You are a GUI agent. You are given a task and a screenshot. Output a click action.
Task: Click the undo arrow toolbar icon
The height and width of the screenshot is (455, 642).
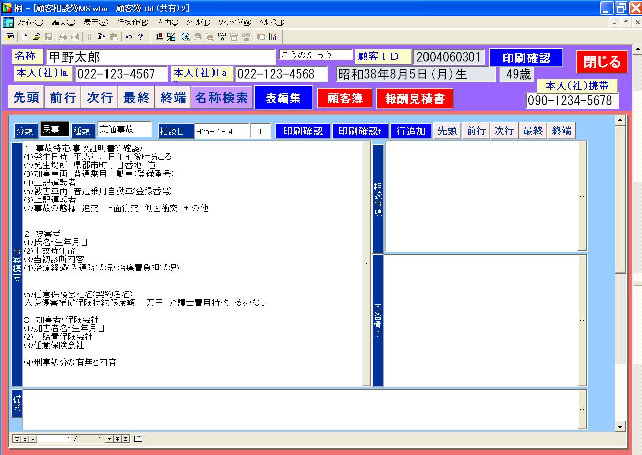129,37
